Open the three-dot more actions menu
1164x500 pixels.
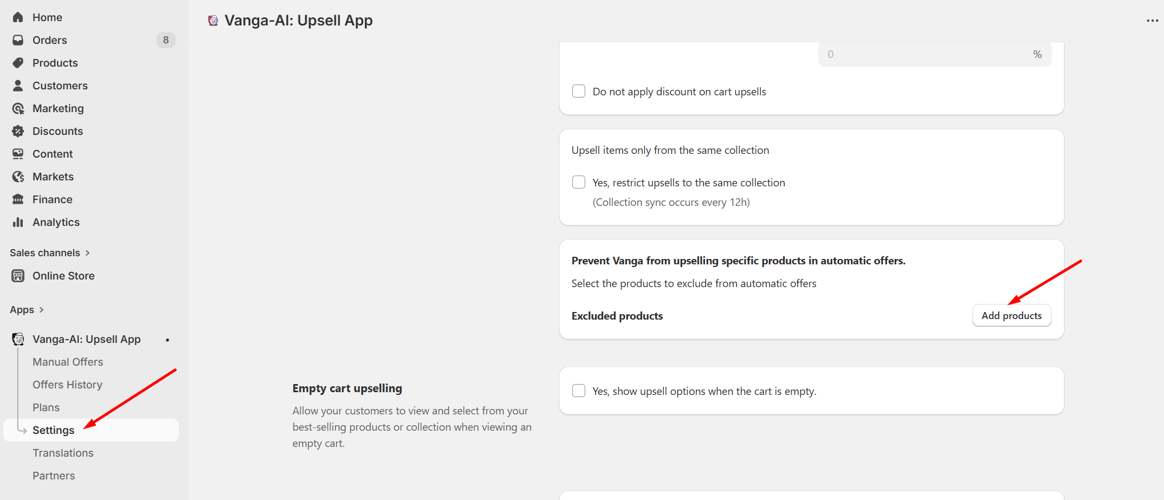click(x=1152, y=21)
